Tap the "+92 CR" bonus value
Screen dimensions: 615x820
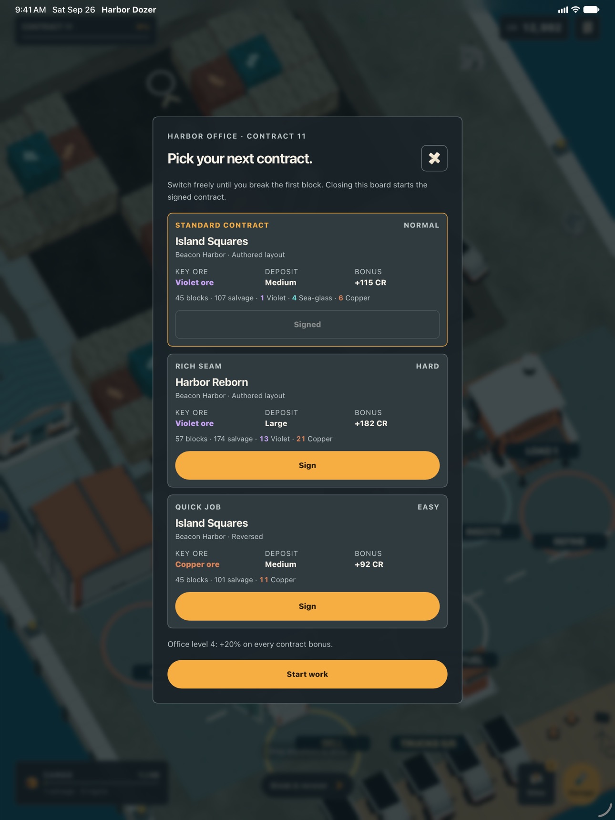pos(369,564)
